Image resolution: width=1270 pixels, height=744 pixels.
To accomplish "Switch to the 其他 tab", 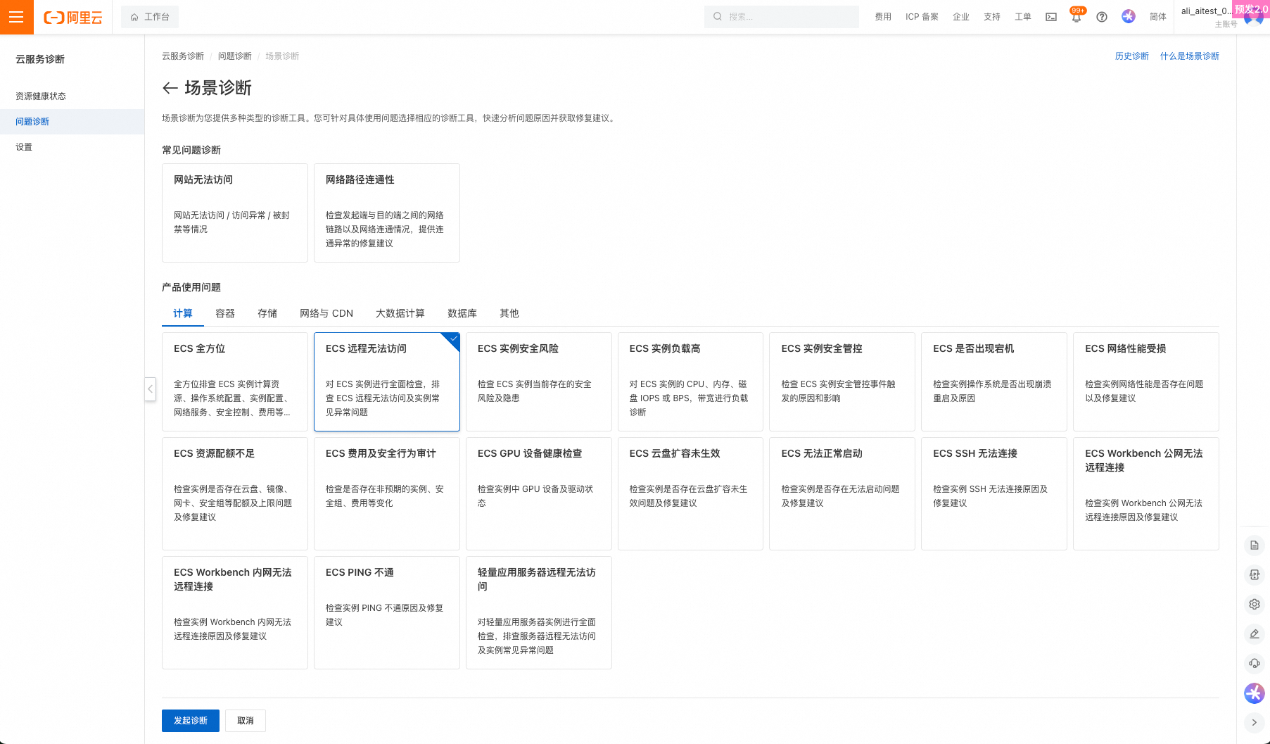I will pyautogui.click(x=509, y=313).
